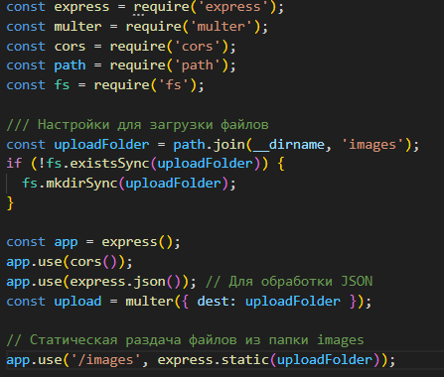Click 'multer' function call in upload declaration
The width and height of the screenshot is (444, 377).
(x=149, y=302)
